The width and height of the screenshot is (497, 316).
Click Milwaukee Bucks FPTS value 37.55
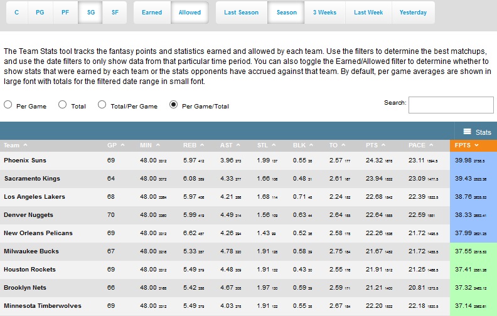[x=463, y=251]
